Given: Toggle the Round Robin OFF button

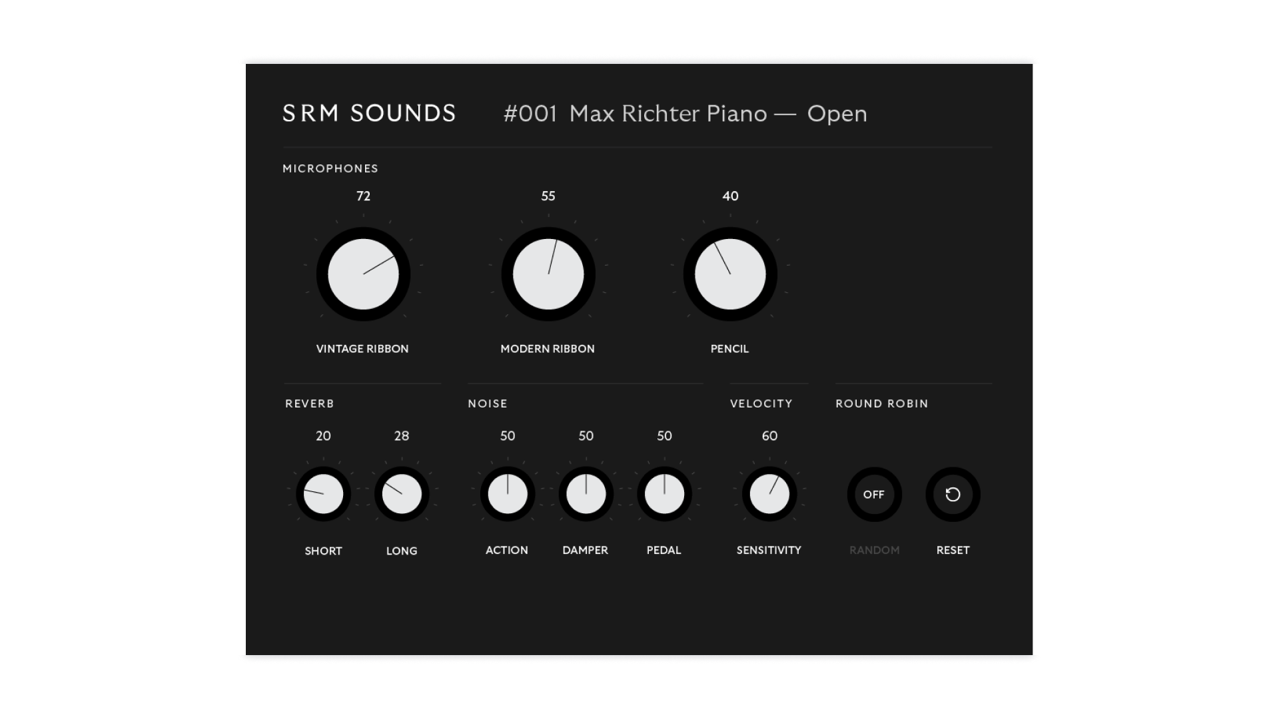Looking at the screenshot, I should [x=874, y=494].
